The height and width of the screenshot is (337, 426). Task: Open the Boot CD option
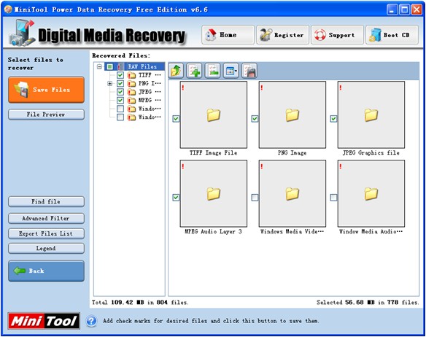392,35
